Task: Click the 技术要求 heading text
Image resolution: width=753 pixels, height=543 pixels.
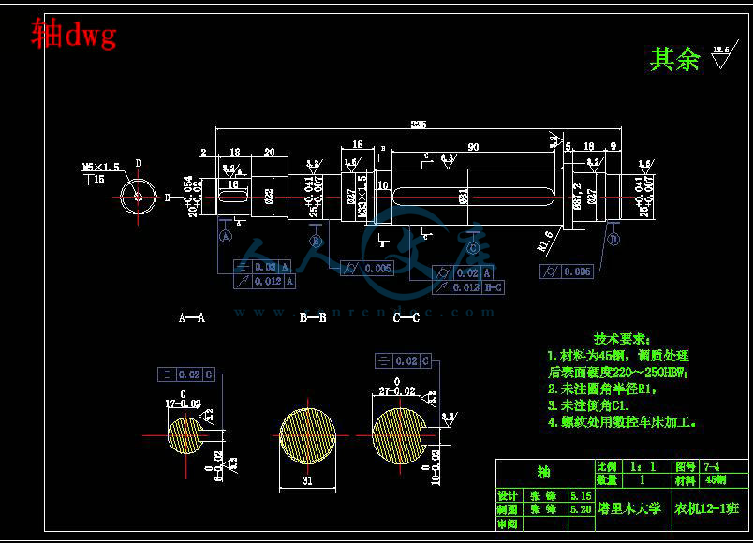Action: coord(622,339)
